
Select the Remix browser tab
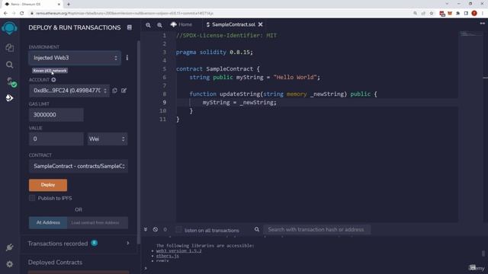pos(31,5)
